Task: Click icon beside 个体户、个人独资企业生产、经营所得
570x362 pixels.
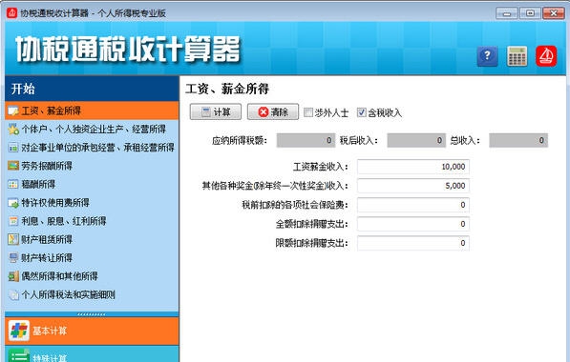Action: pos(13,130)
